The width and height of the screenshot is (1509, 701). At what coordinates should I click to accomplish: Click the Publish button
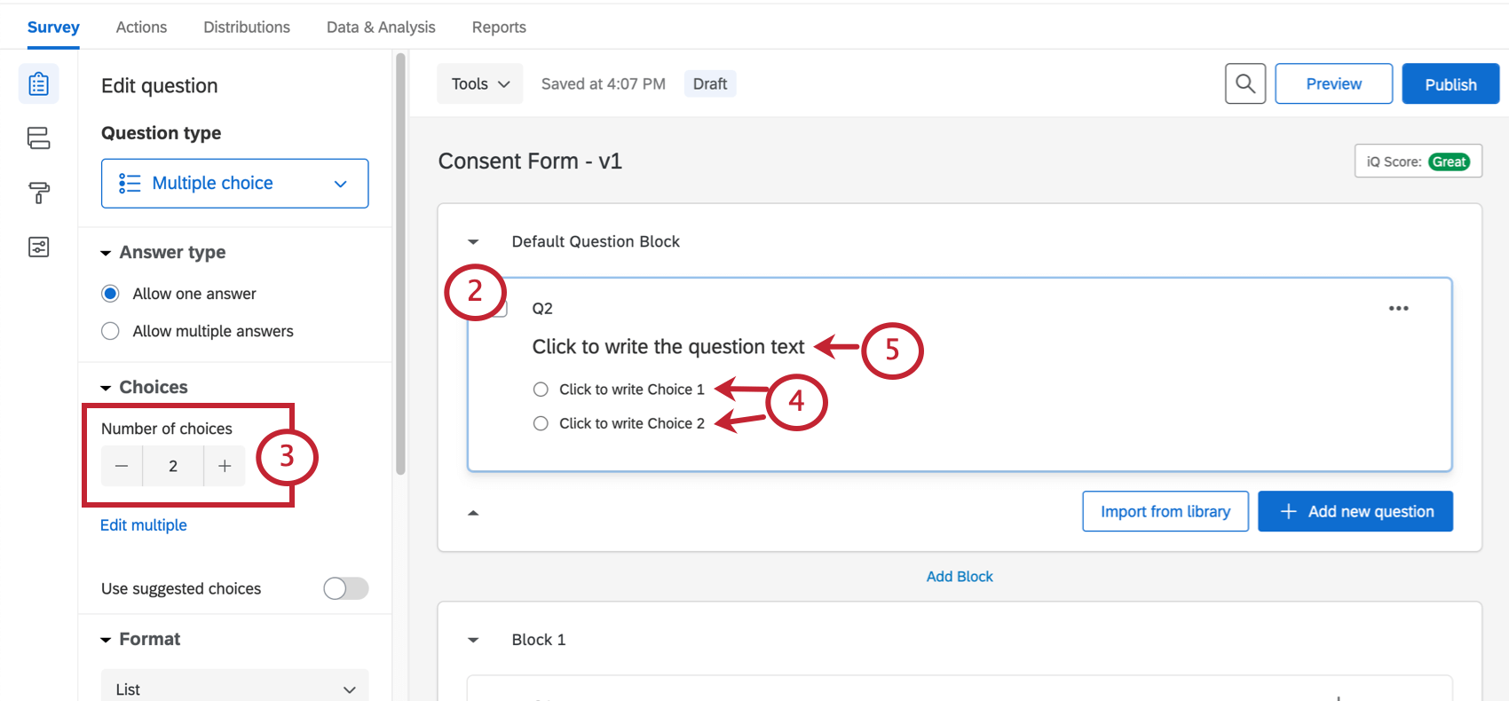[x=1450, y=84]
